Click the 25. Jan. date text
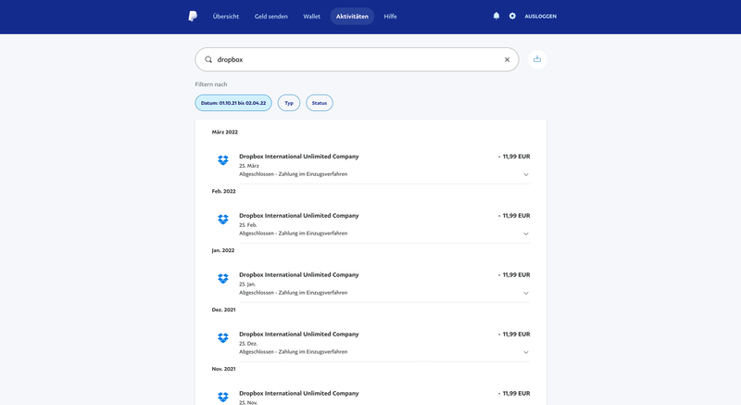Screen dimensions: 741x405 tap(247, 285)
